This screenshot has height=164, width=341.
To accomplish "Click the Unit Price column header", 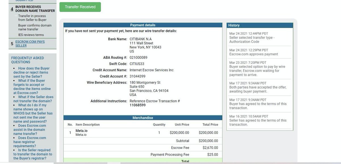I will (182, 125).
